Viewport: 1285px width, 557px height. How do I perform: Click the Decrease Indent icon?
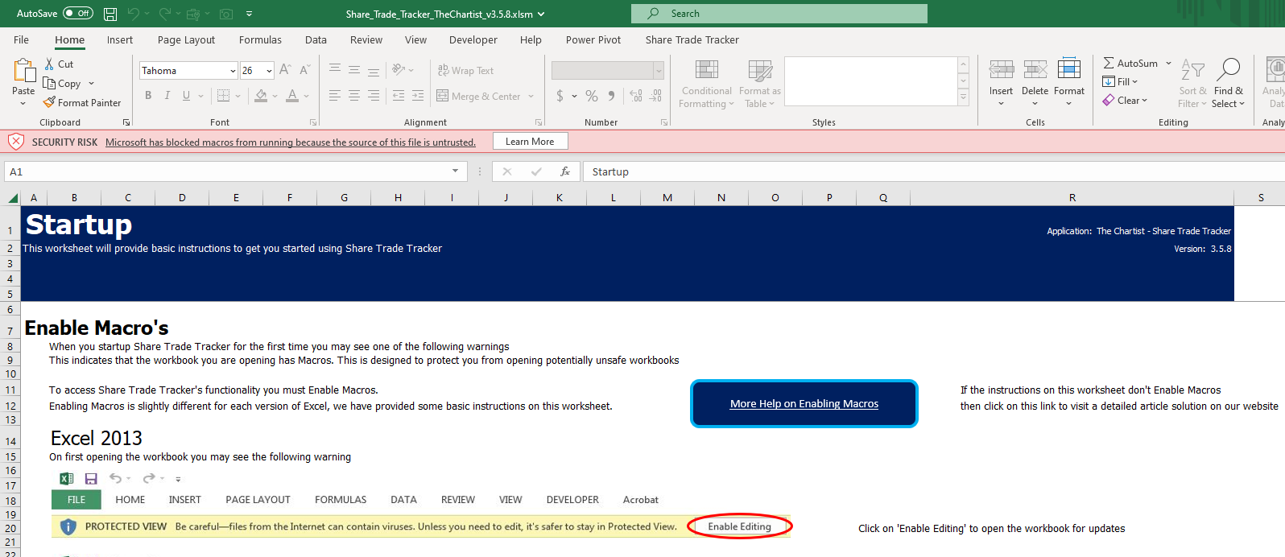(x=399, y=96)
